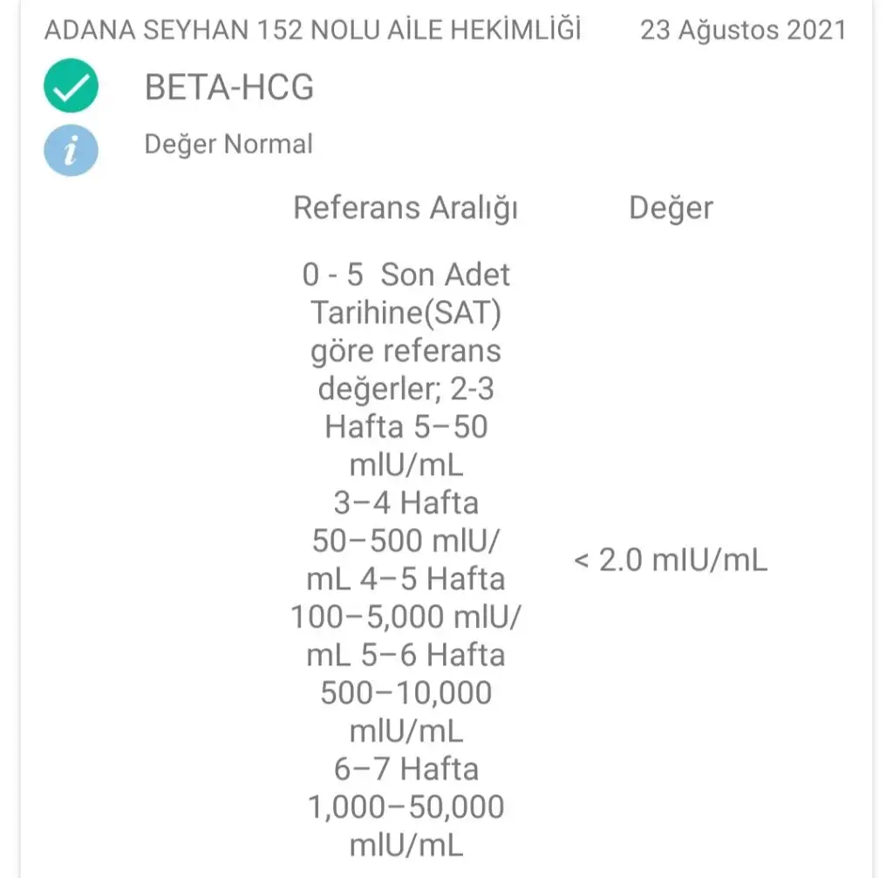
Task: Click the "6–7 Hafta" reference line
Action: pyautogui.click(x=406, y=769)
